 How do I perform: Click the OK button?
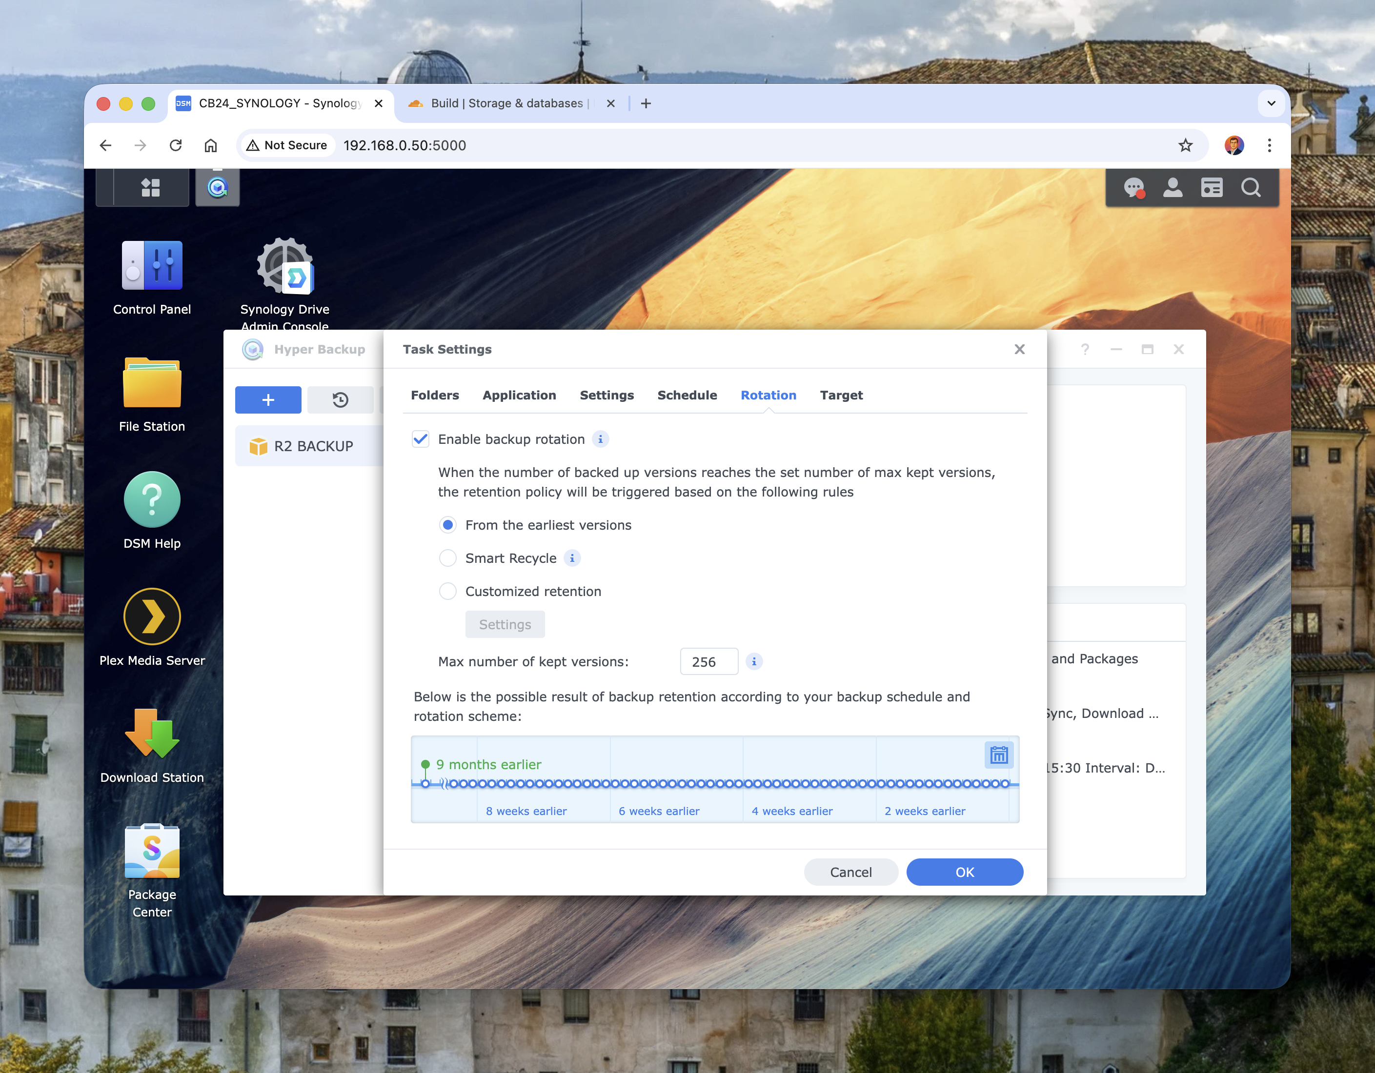tap(964, 872)
